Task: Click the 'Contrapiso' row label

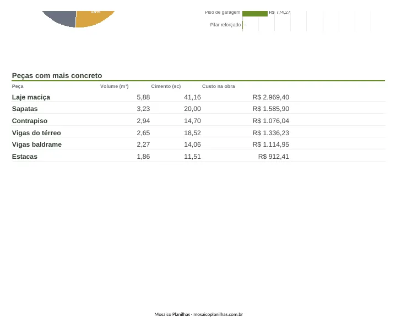Action: (30, 121)
